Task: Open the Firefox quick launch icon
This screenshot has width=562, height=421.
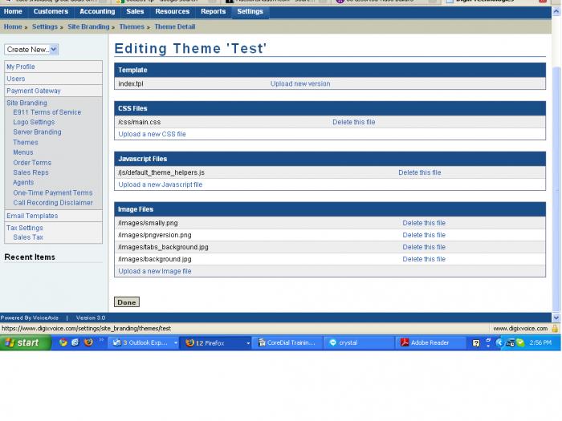Action: [88, 342]
